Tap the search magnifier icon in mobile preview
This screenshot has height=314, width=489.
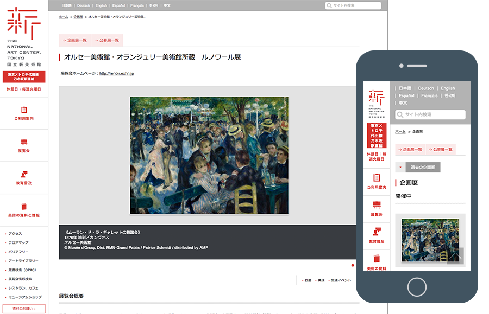(x=400, y=114)
